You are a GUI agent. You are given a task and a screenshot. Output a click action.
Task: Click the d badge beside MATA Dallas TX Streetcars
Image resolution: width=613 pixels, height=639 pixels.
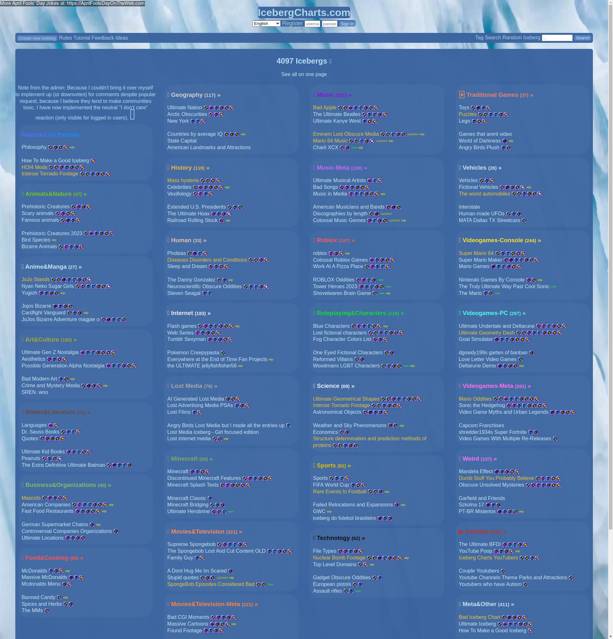(x=524, y=221)
